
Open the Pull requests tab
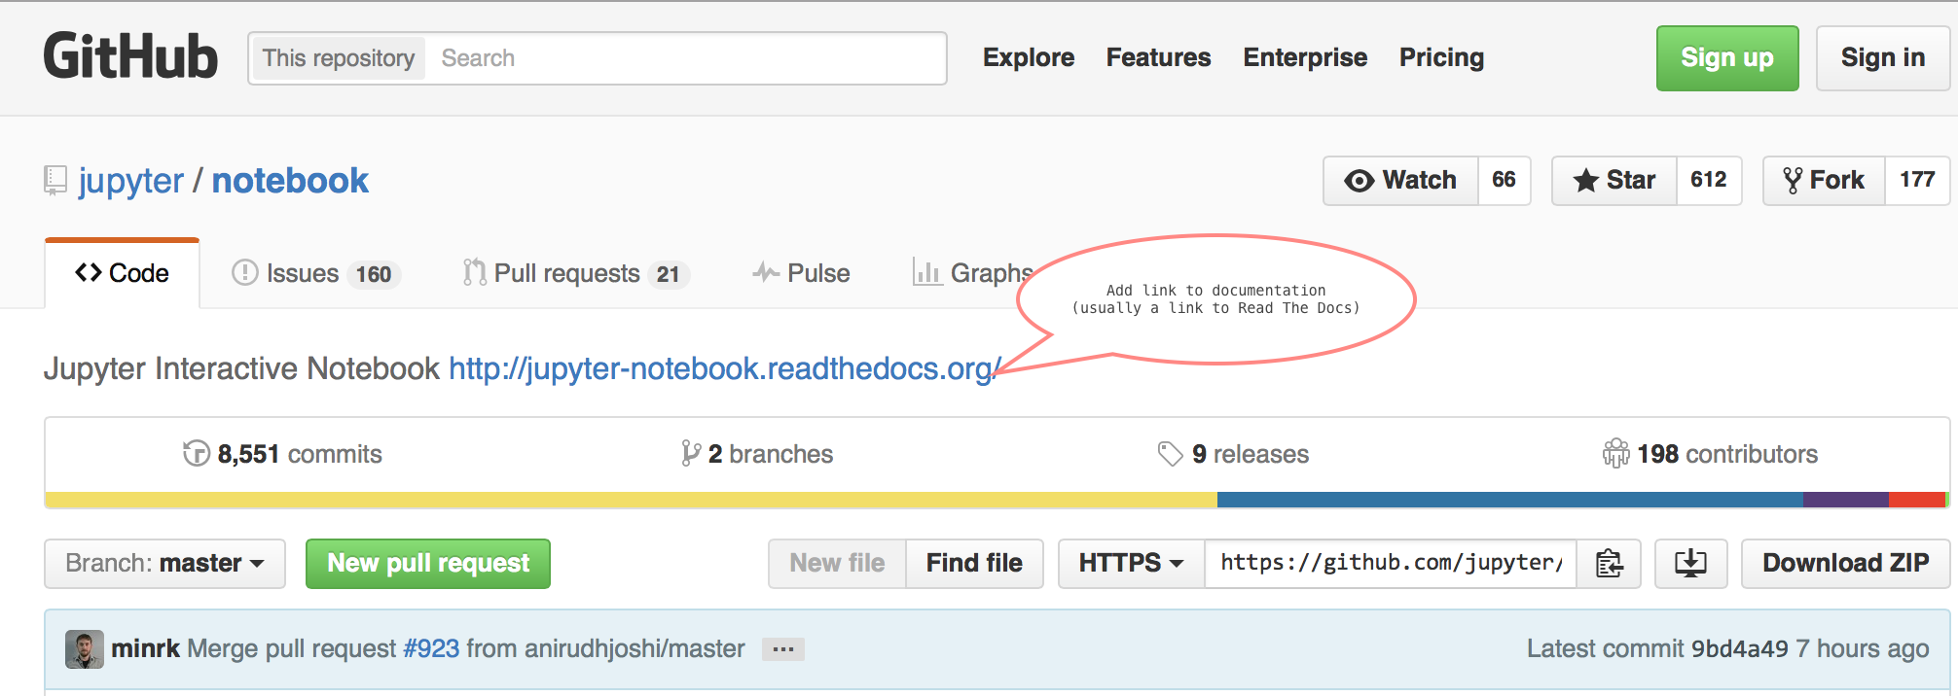pyautogui.click(x=575, y=274)
